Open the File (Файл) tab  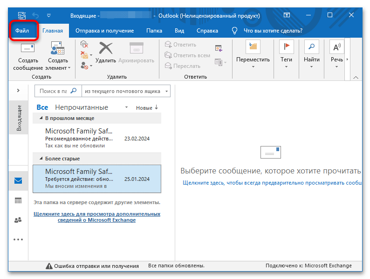click(x=22, y=31)
